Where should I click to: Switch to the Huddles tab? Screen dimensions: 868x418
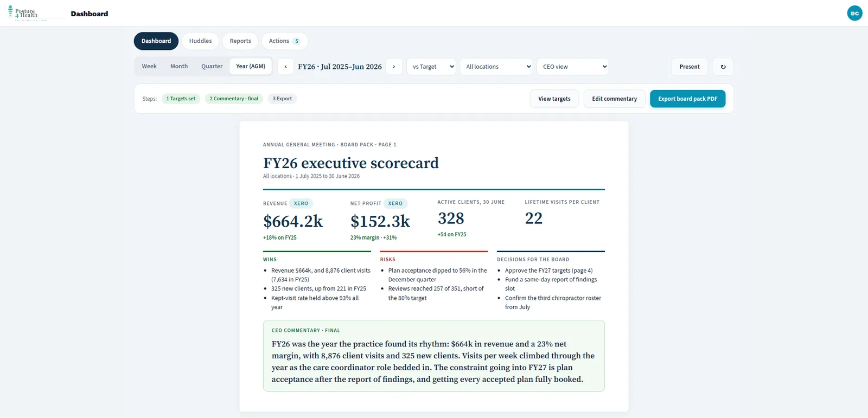200,41
